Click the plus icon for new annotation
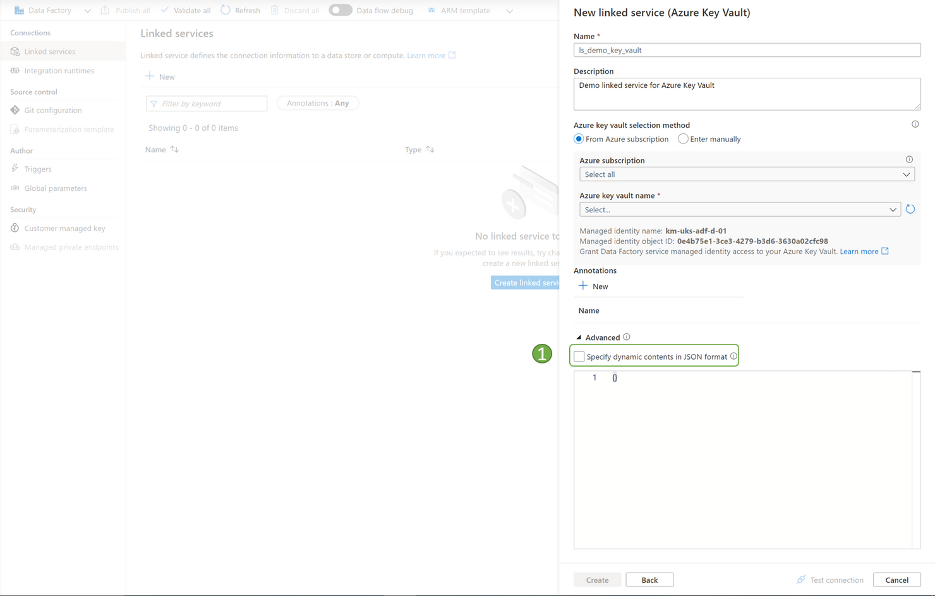 tap(583, 286)
